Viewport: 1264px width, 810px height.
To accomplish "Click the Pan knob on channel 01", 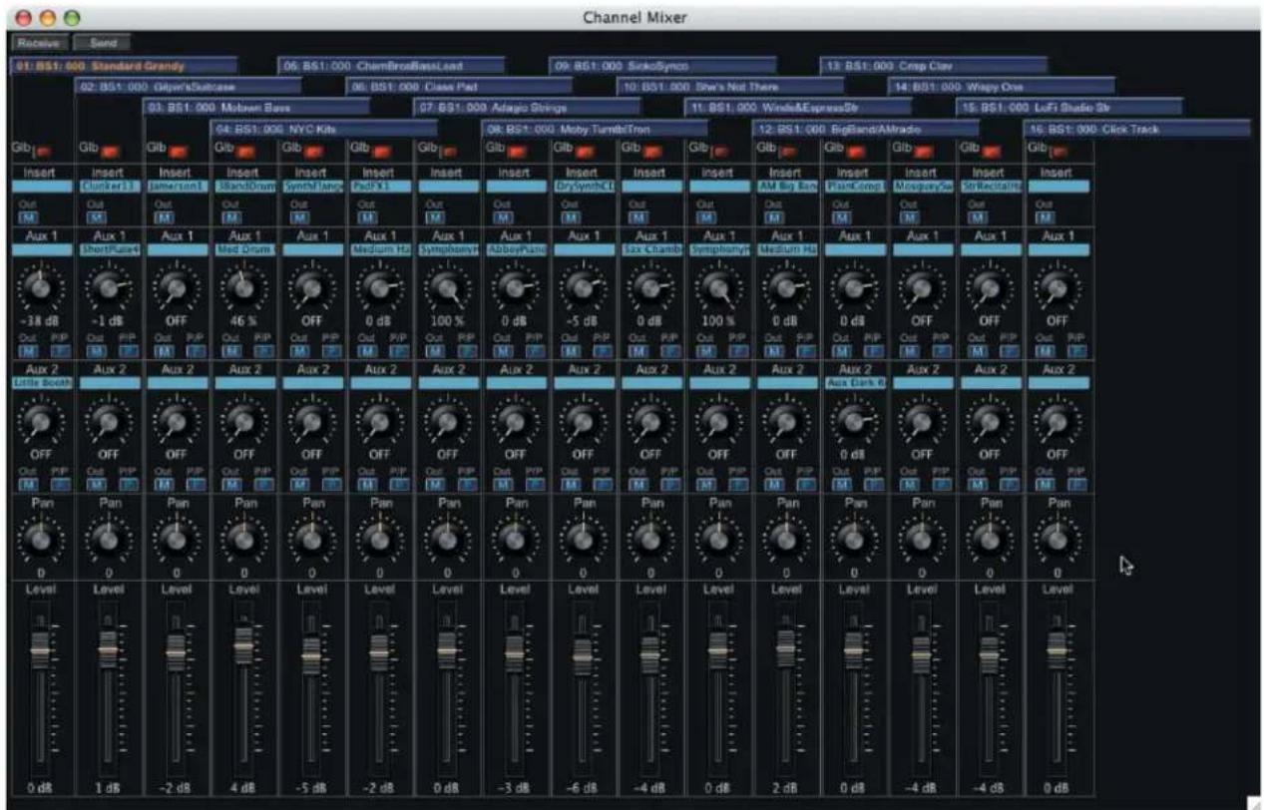I will [x=41, y=538].
